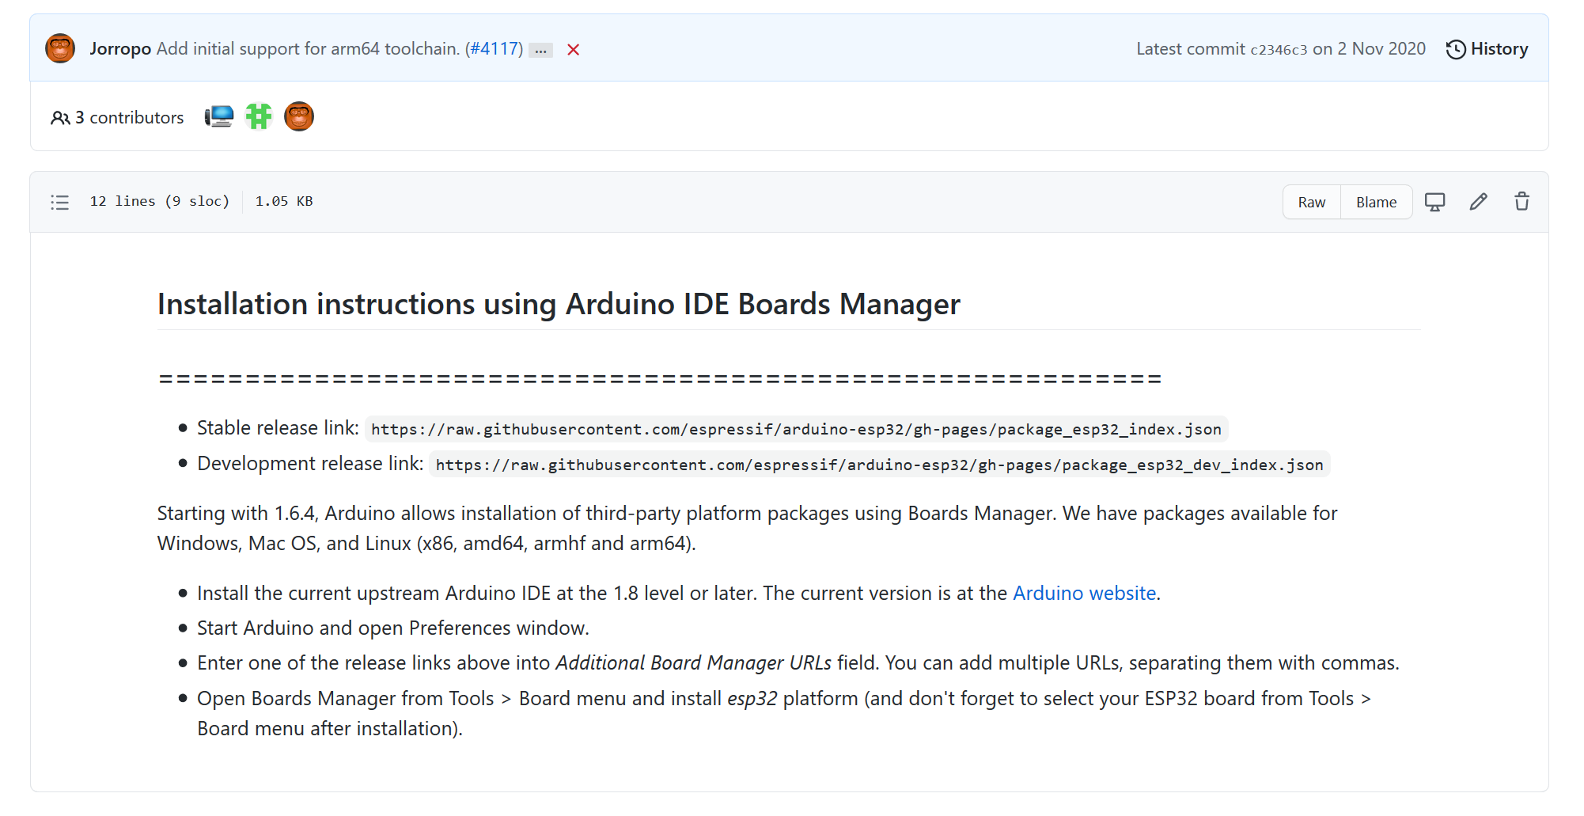Click 'Start Arduino and open Preferences window.' line

pyautogui.click(x=392, y=628)
